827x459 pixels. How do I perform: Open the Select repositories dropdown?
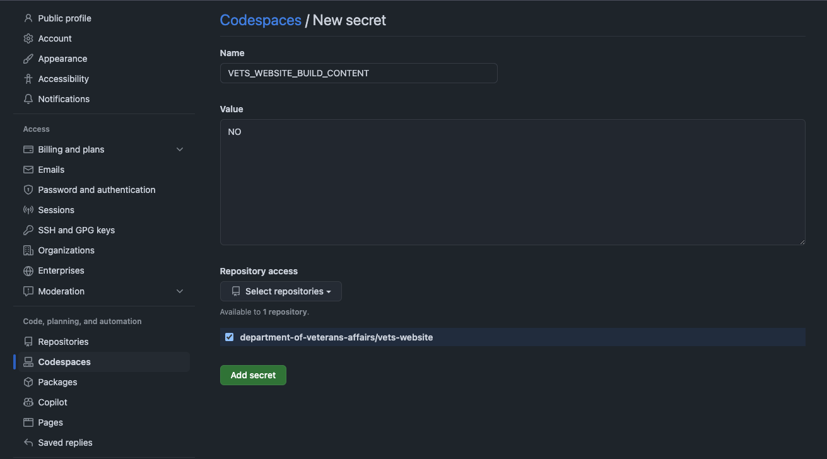[x=281, y=291]
